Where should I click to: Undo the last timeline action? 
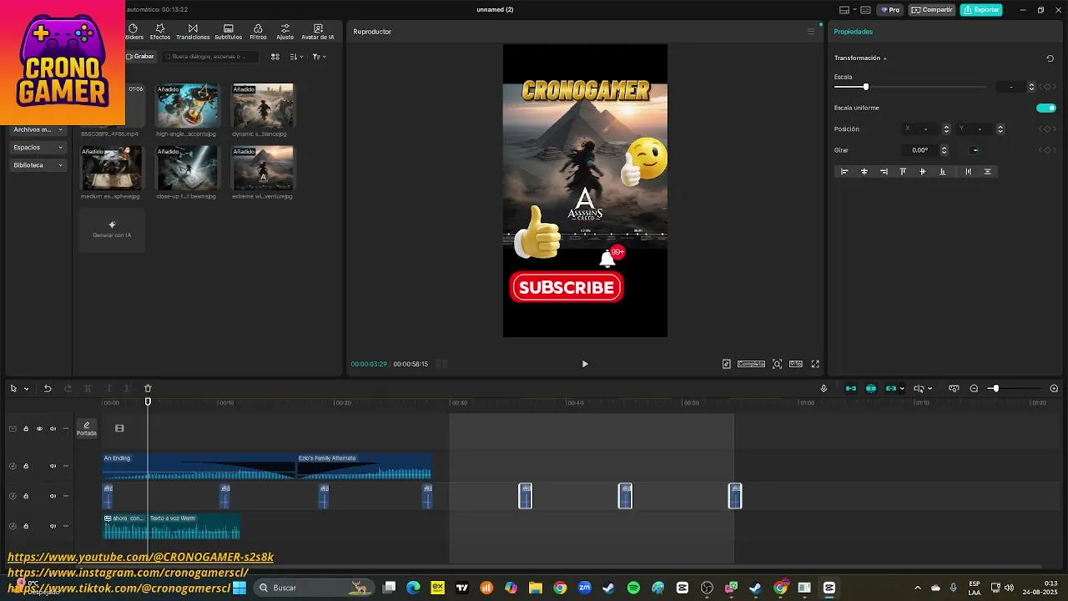point(48,388)
